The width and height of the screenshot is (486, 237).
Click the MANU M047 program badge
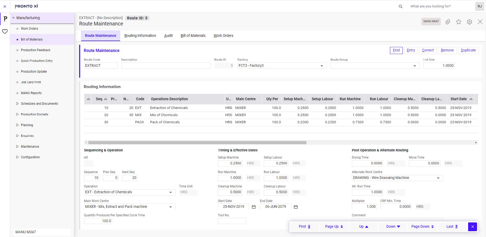coord(431,21)
